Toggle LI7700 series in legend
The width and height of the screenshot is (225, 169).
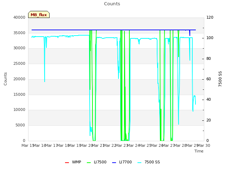coord(122,162)
